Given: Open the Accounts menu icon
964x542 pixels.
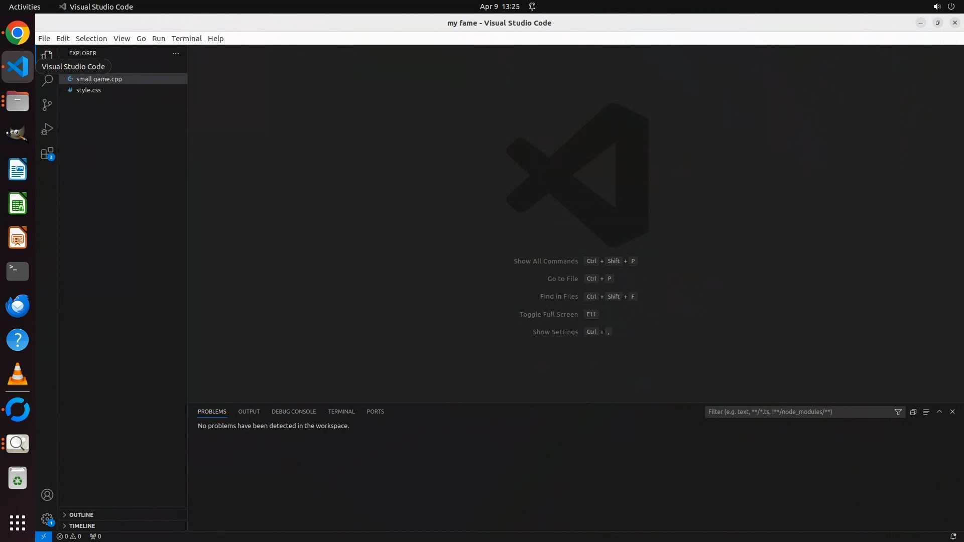Looking at the screenshot, I should (x=47, y=495).
